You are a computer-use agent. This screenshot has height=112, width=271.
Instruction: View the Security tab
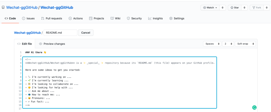pos(134,18)
